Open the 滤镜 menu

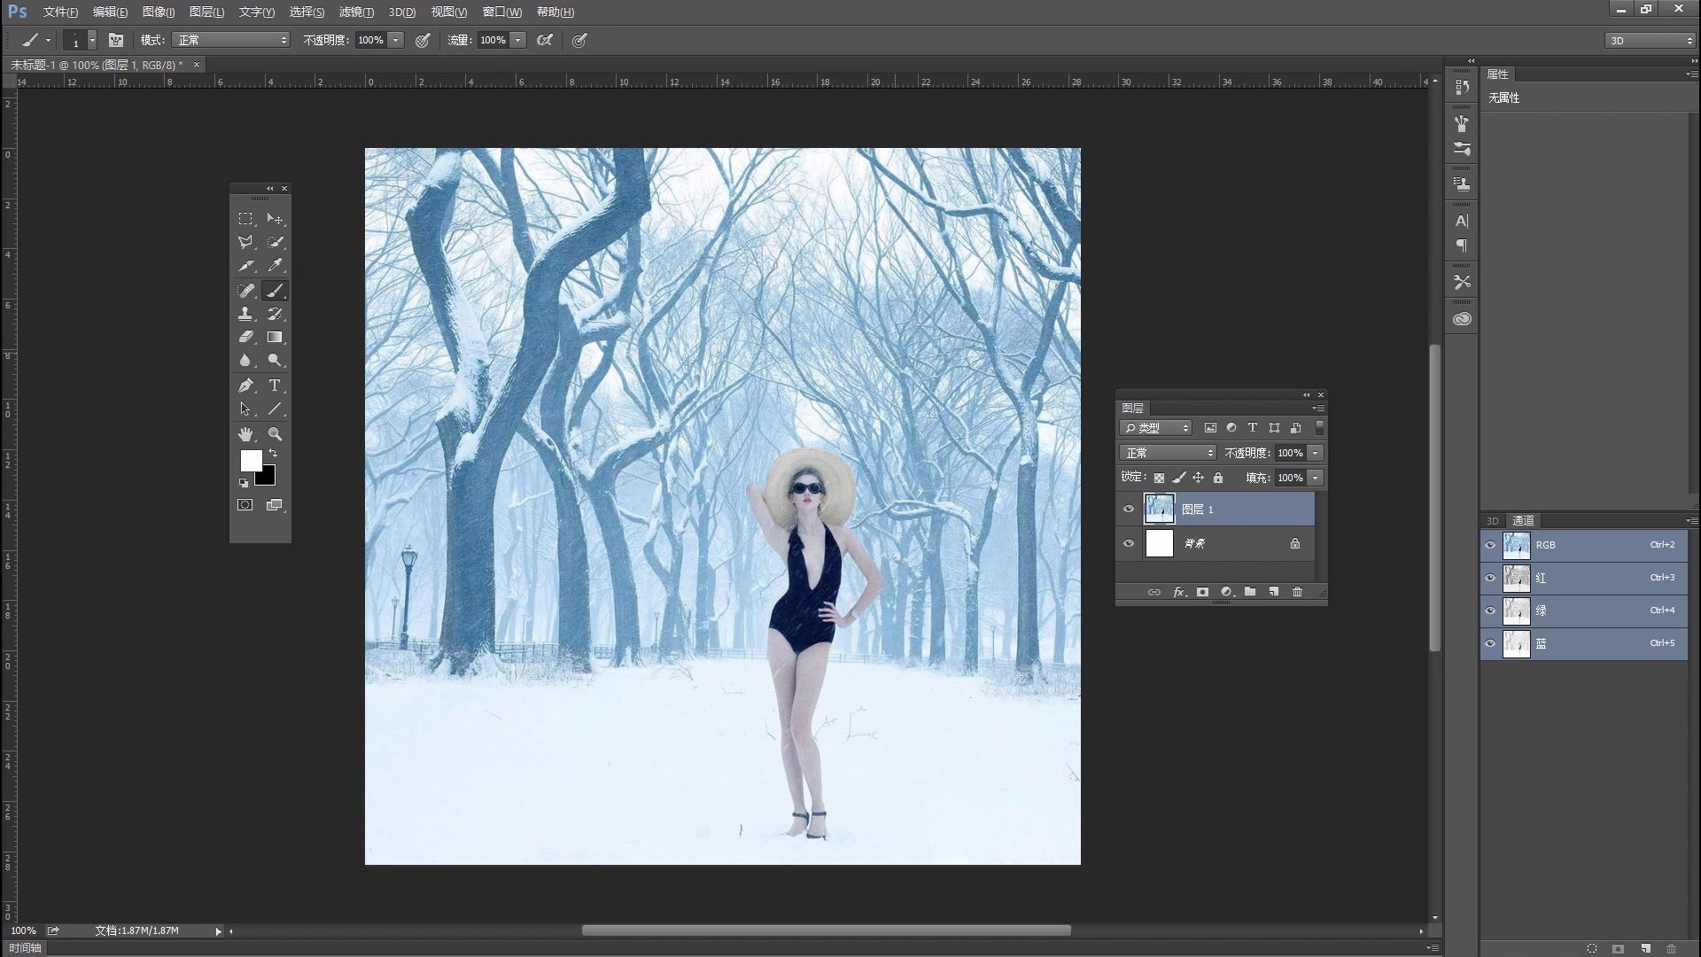[356, 12]
